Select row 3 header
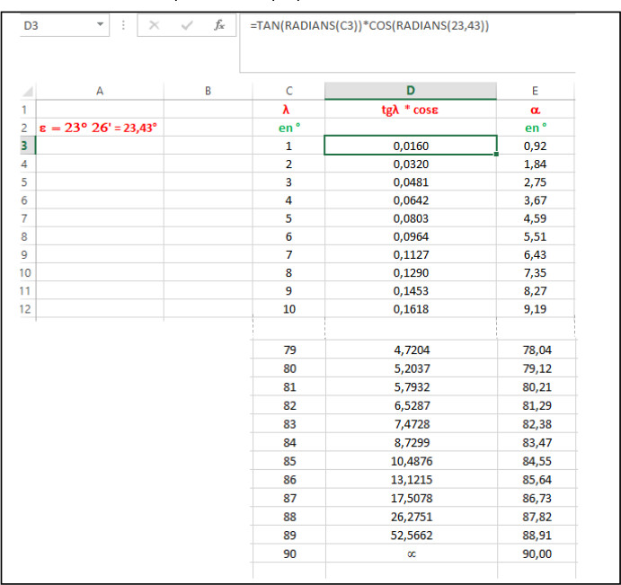 point(24,146)
